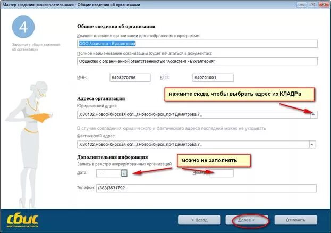Image resolution: width=331 pixels, height=233 pixels.
Task: Click the 'Юридический адрес:' label
Action: (97, 106)
